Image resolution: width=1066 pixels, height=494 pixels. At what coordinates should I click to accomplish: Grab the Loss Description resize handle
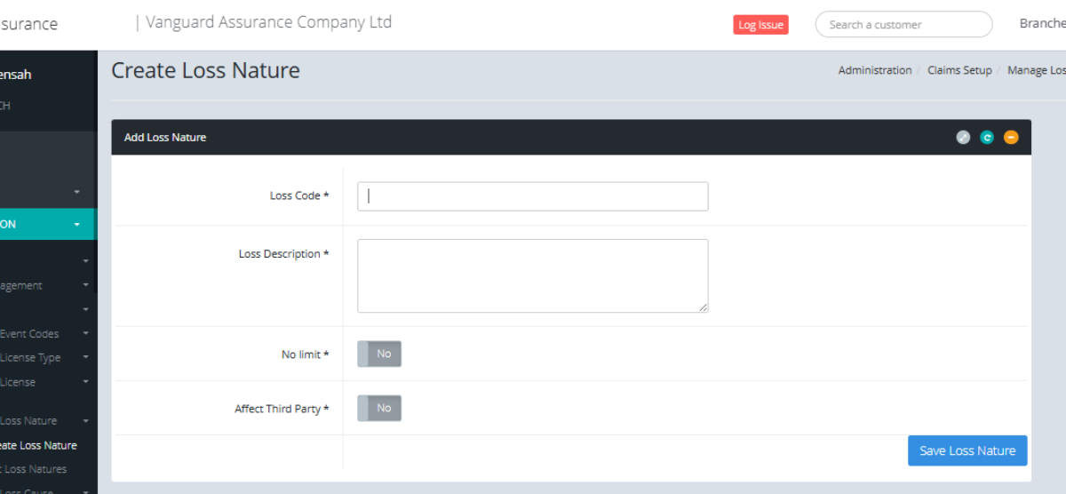704,307
